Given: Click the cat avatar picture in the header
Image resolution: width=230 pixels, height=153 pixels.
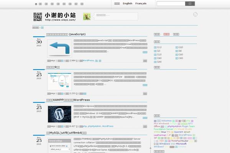Looking at the screenshot, I should (87, 17).
